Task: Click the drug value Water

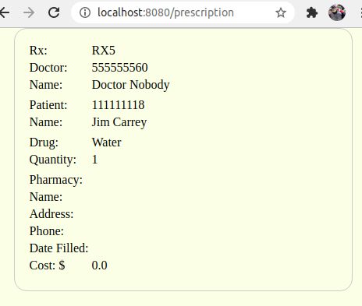Action: coord(107,142)
